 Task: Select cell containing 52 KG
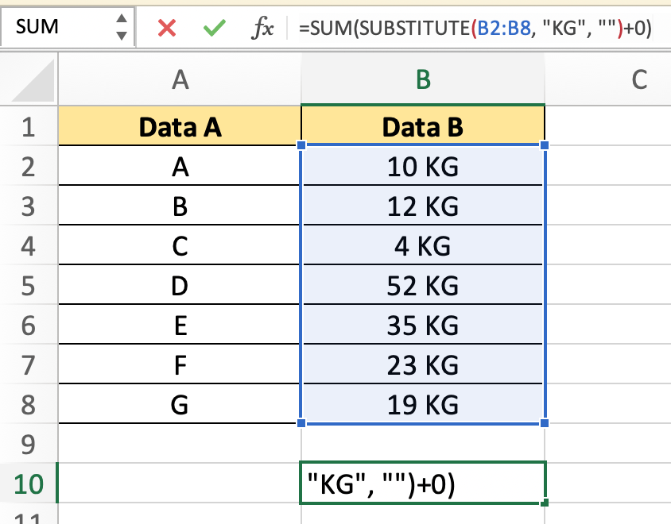coord(423,286)
